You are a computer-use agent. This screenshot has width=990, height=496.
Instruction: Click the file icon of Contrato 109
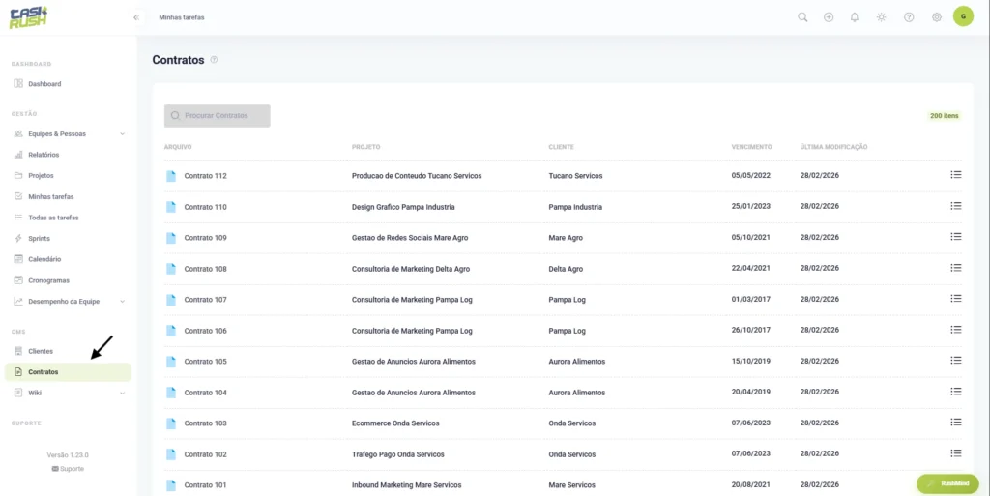click(170, 238)
